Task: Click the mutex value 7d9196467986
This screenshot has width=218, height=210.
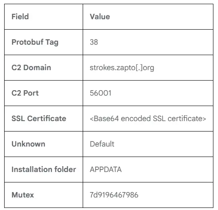Action: click(114, 195)
